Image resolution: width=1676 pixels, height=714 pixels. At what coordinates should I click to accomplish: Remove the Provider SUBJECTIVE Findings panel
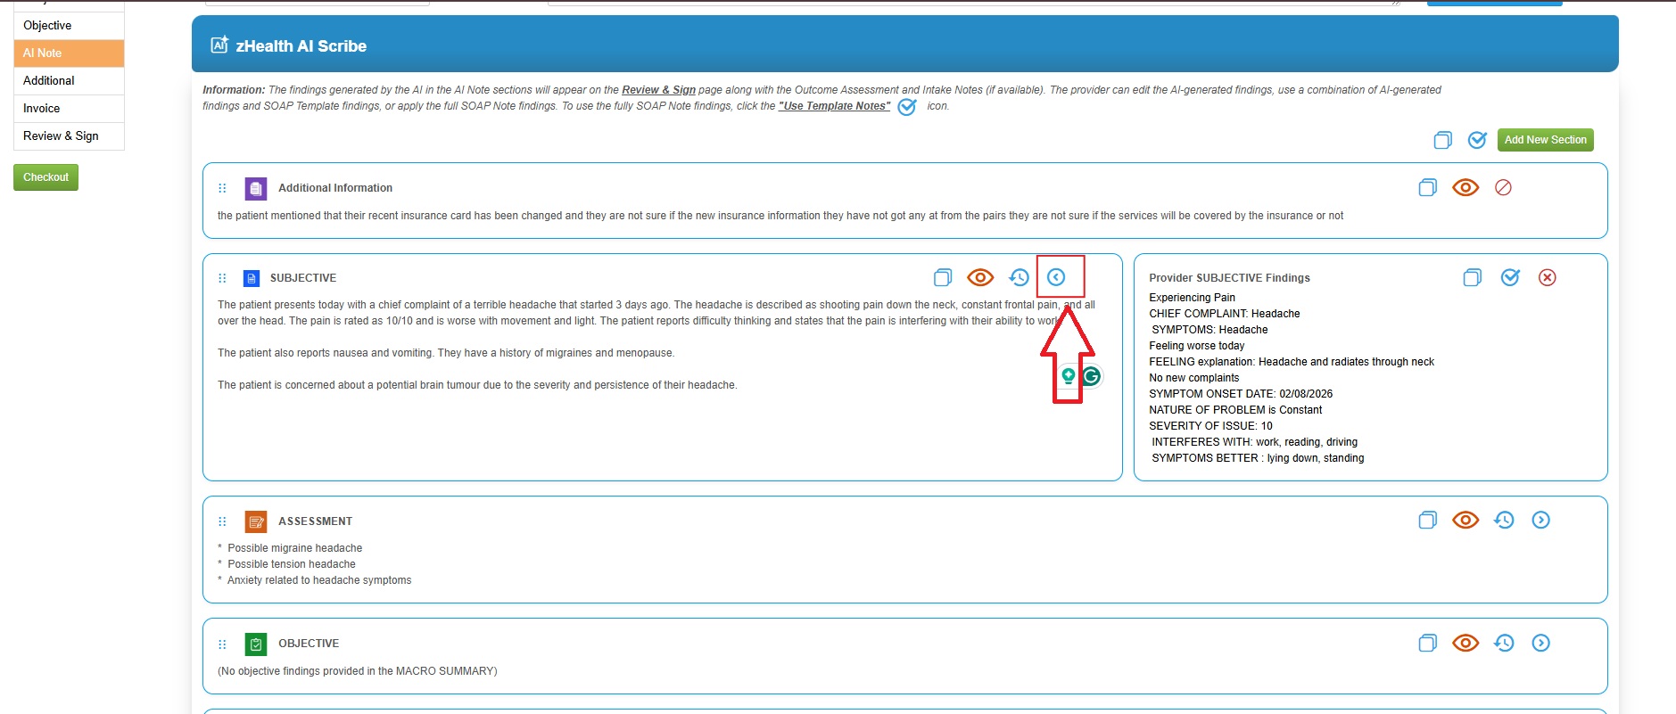point(1548,277)
